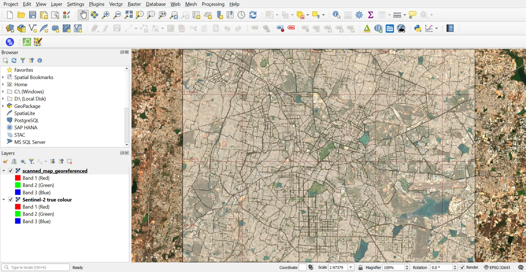Viewport: 526px width, 272px height.
Task: Click the Zoom Full extent icon
Action: 129,15
